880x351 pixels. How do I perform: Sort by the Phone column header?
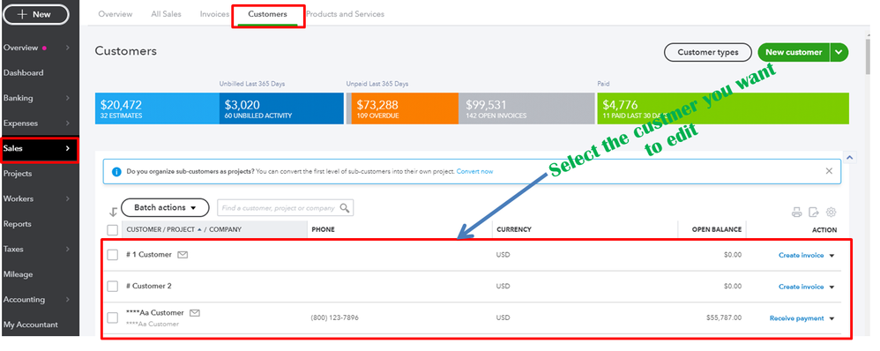[x=323, y=229]
